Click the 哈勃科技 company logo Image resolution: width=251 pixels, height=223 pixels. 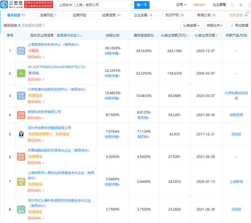(x=21, y=115)
